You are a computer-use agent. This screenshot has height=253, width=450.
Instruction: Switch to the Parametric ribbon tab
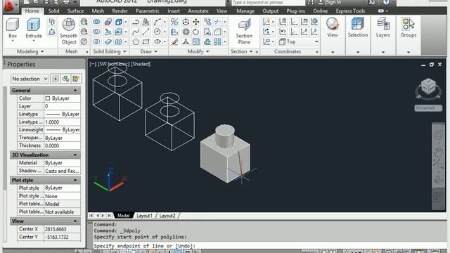pyautogui.click(x=148, y=11)
